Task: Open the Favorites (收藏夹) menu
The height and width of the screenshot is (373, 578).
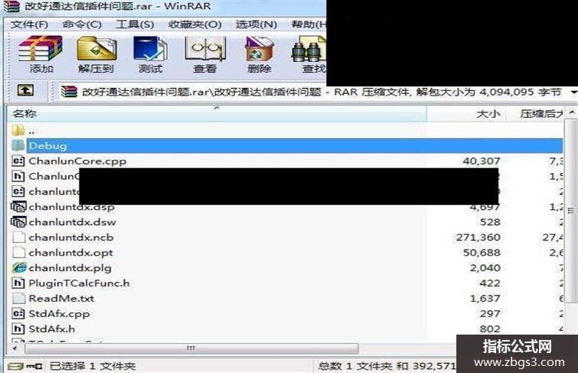Action: tap(195, 24)
